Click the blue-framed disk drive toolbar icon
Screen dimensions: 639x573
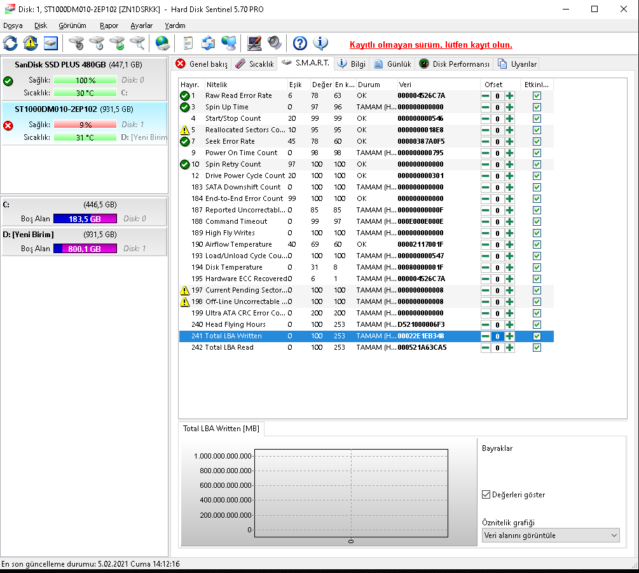click(x=51, y=43)
